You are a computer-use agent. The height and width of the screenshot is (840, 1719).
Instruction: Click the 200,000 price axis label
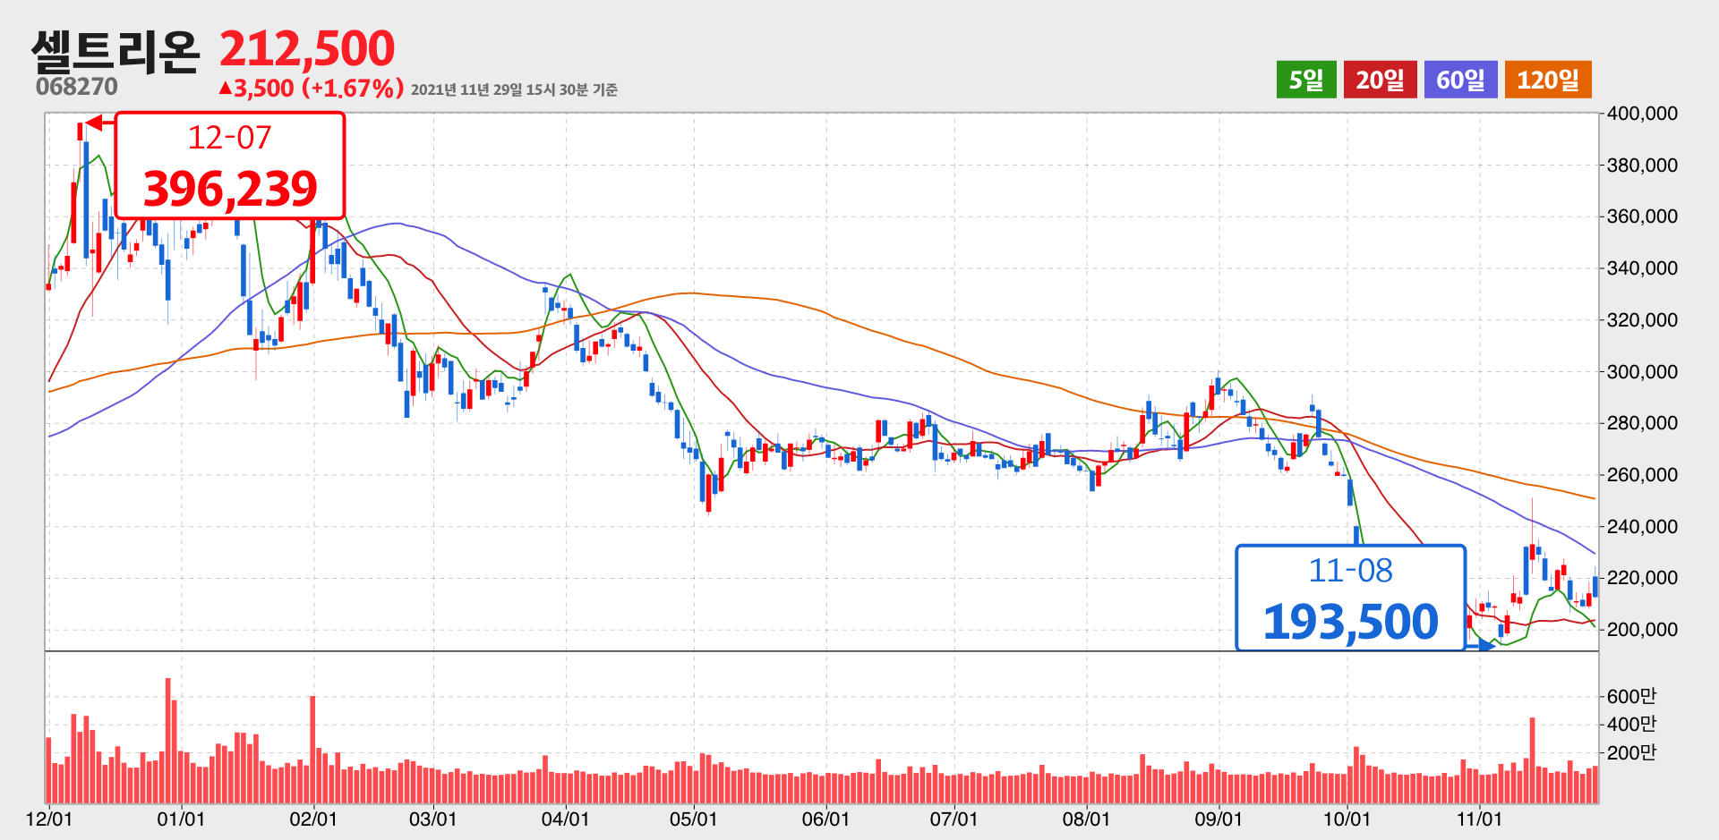1642,630
